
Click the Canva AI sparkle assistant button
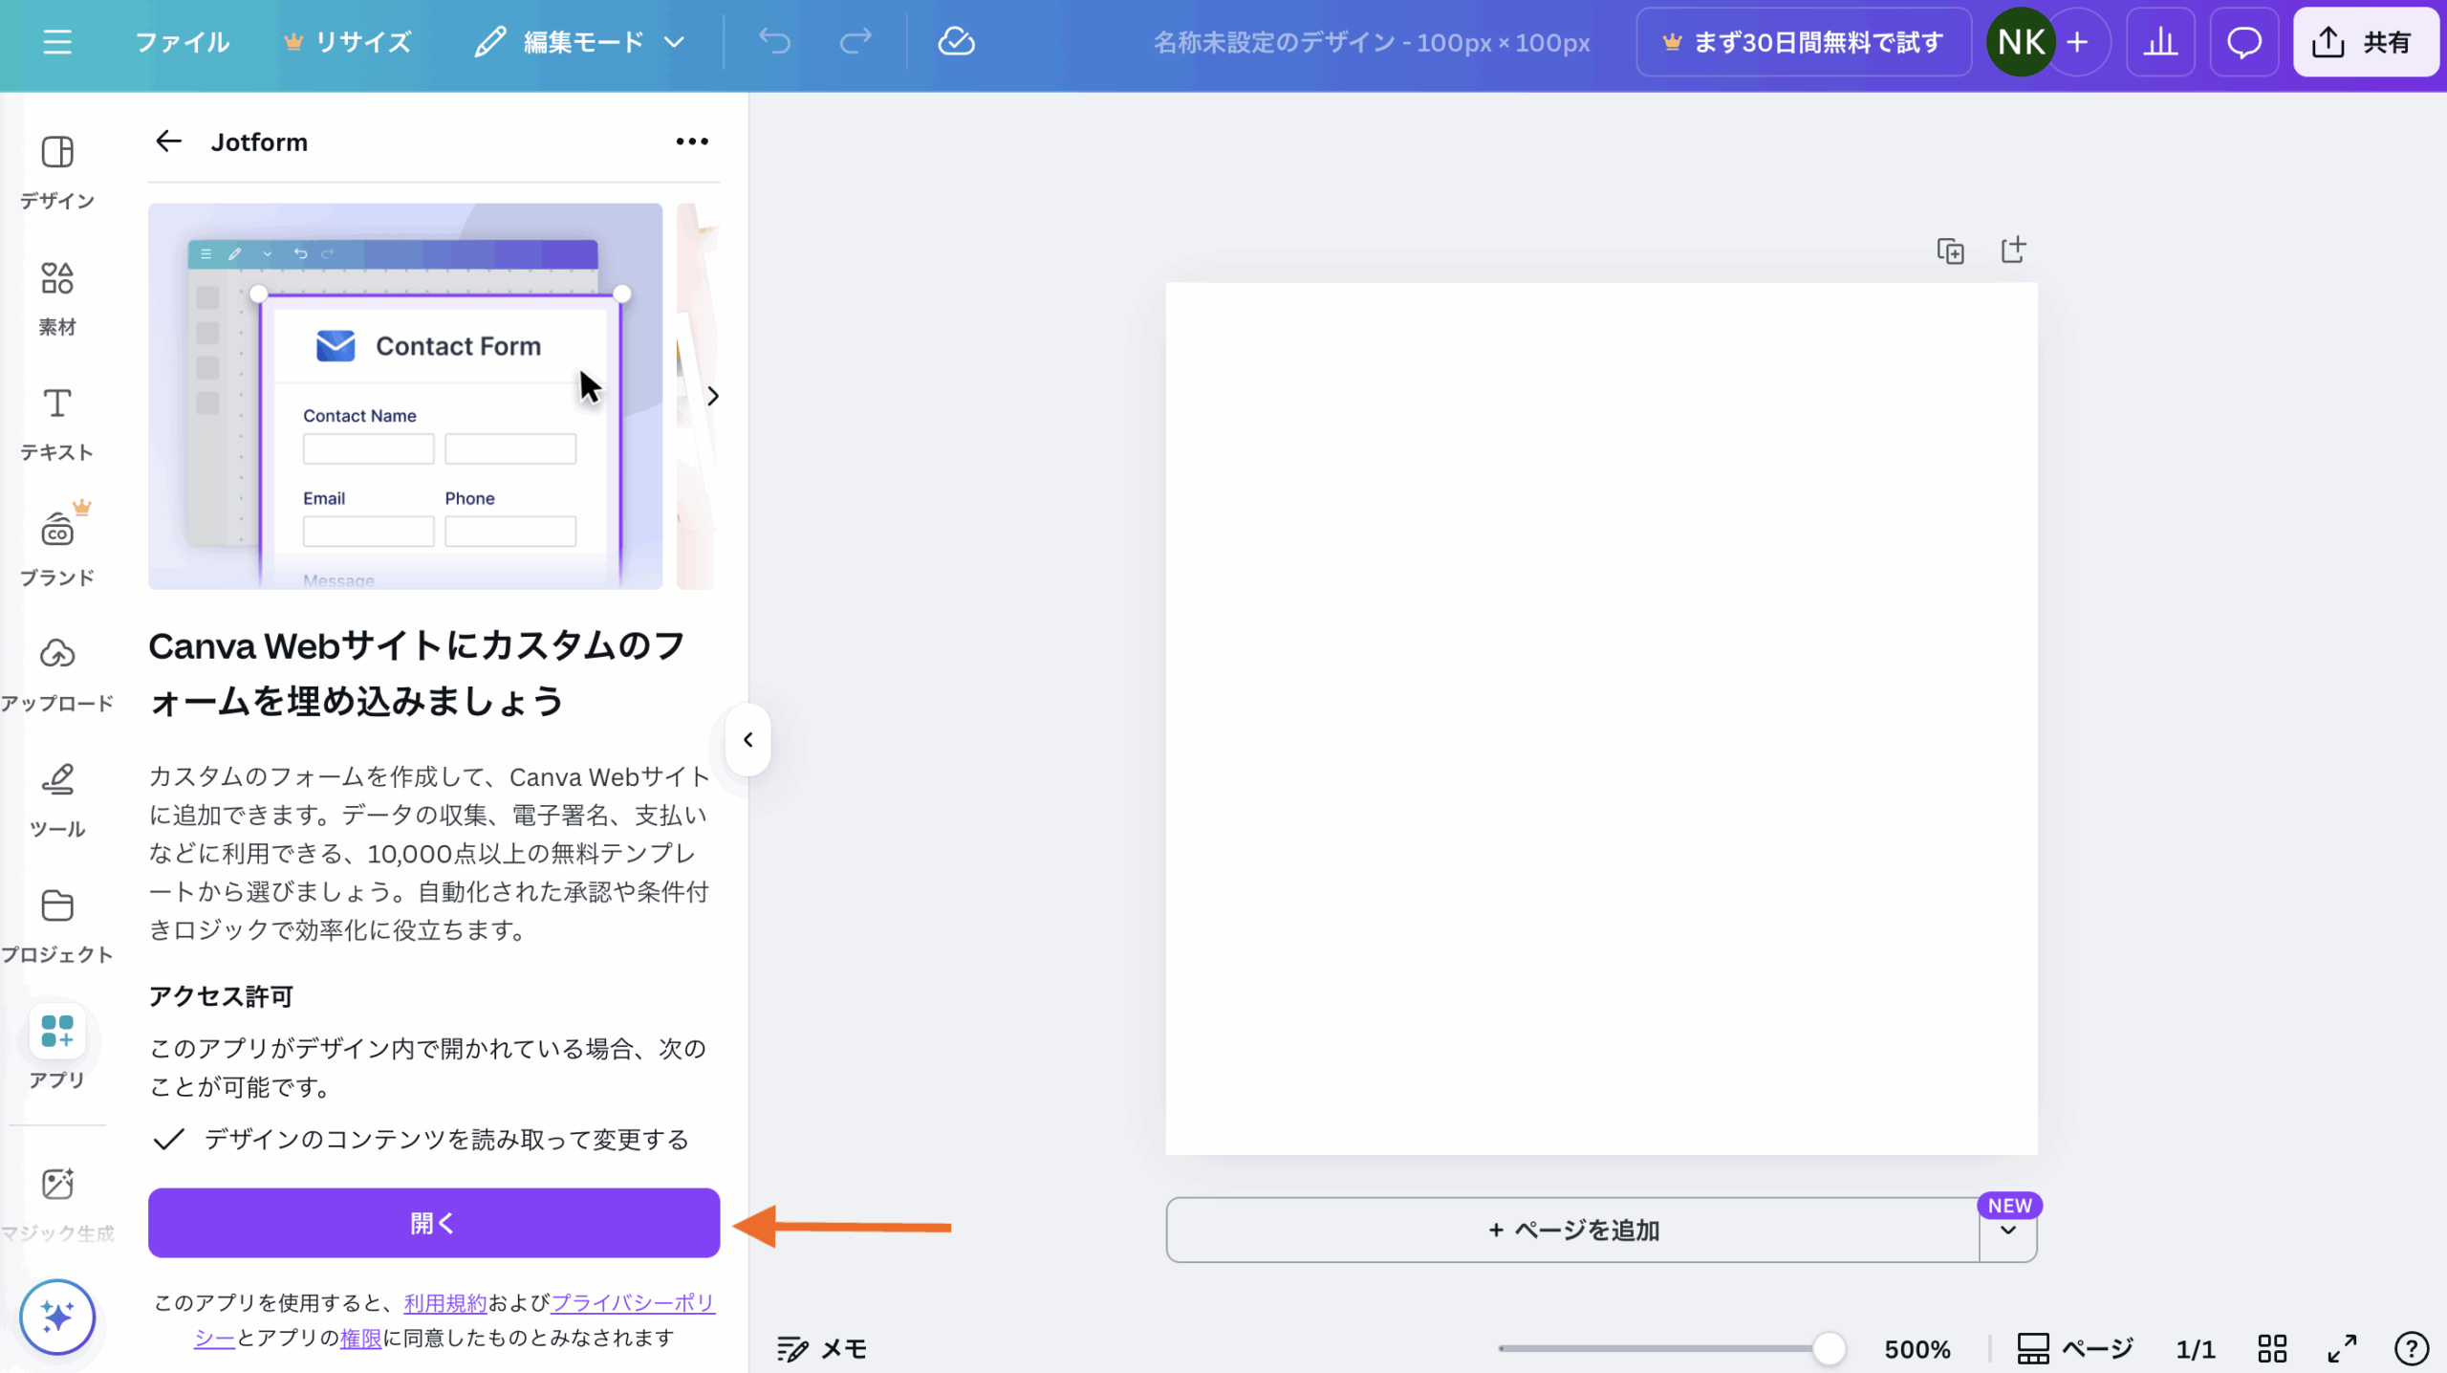[x=57, y=1317]
